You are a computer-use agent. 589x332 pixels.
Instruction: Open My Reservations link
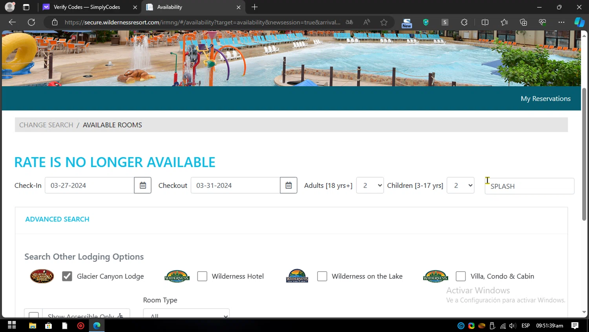(x=545, y=99)
